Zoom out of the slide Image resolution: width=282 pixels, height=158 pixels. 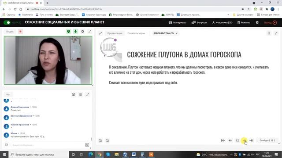tap(108, 140)
